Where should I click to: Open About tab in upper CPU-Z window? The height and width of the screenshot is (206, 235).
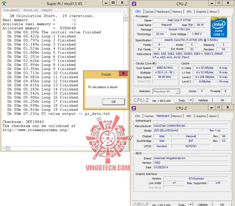pos(213,12)
